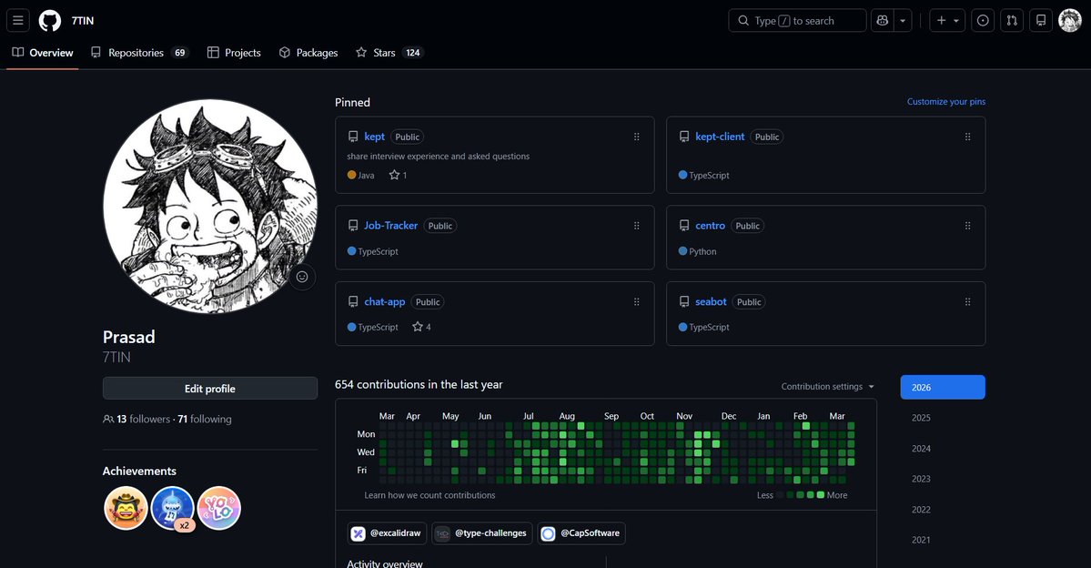This screenshot has height=568, width=1091.
Task: Open the kept repository link
Action: [x=374, y=137]
